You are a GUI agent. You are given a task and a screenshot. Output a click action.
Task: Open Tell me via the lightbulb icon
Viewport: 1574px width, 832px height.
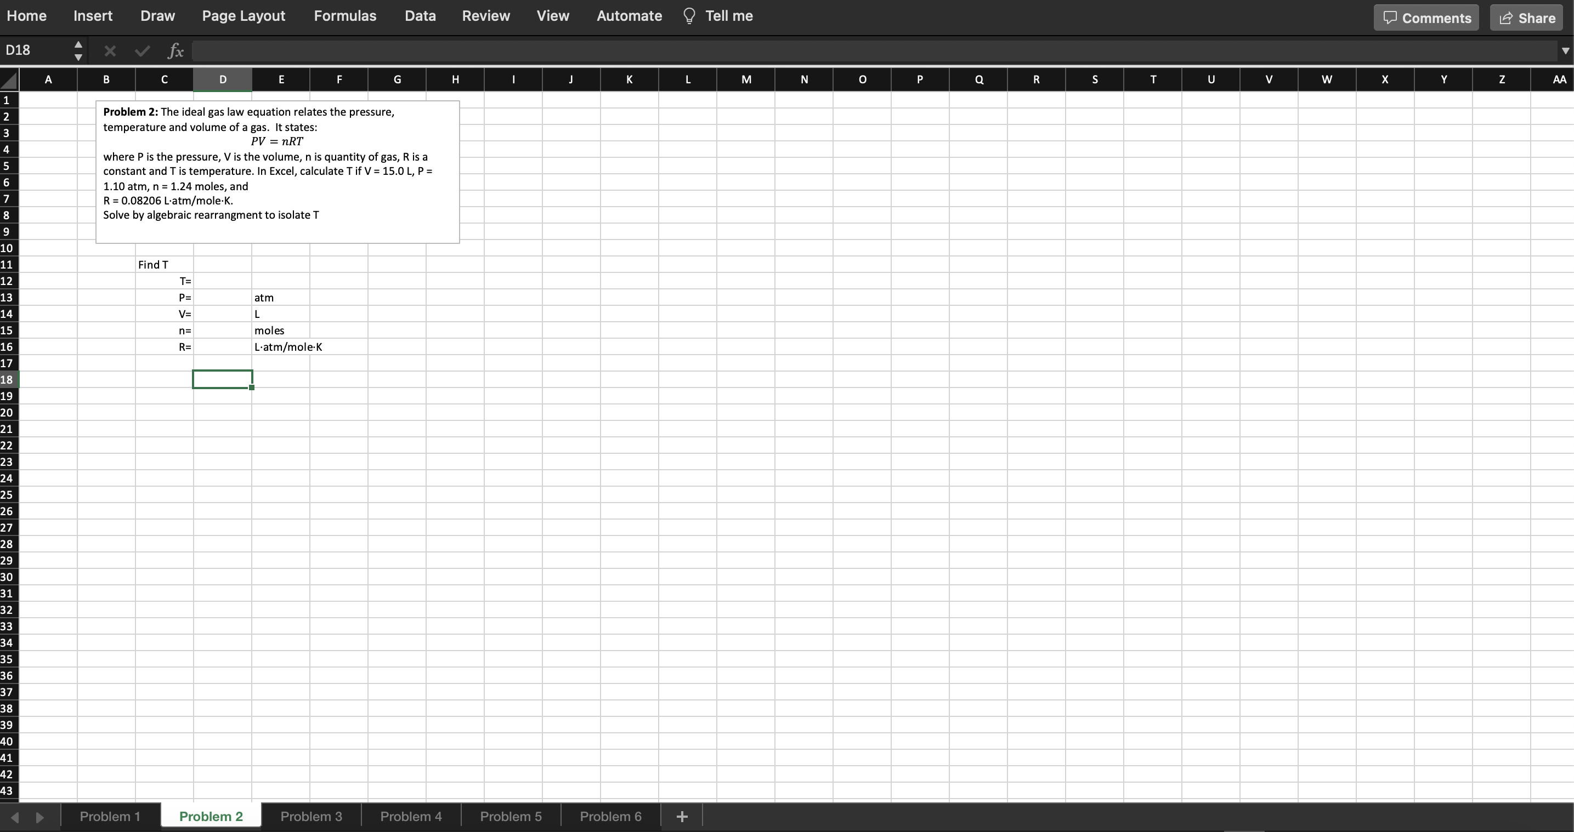(x=689, y=16)
